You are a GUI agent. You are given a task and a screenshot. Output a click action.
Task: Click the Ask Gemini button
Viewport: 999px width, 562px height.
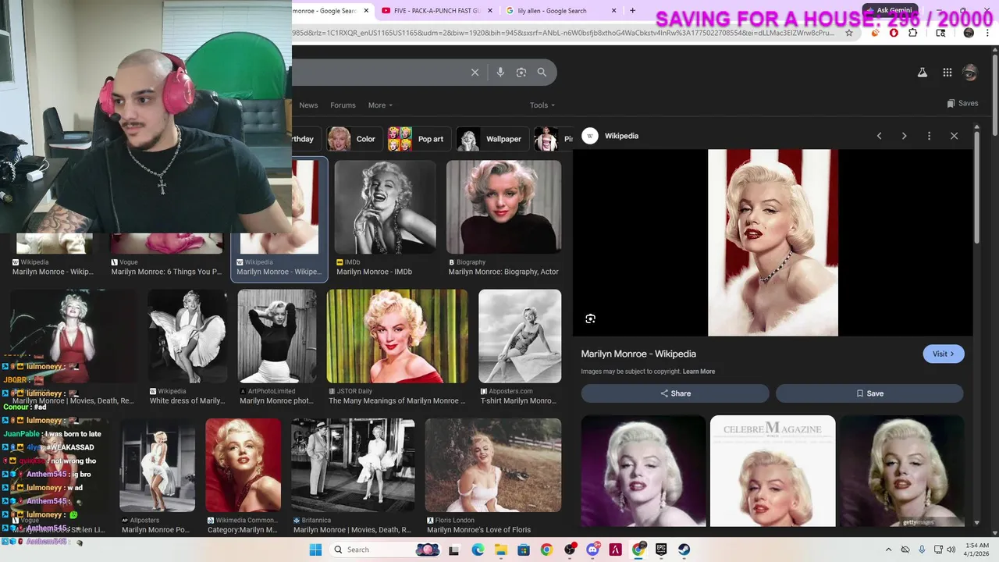click(x=888, y=11)
